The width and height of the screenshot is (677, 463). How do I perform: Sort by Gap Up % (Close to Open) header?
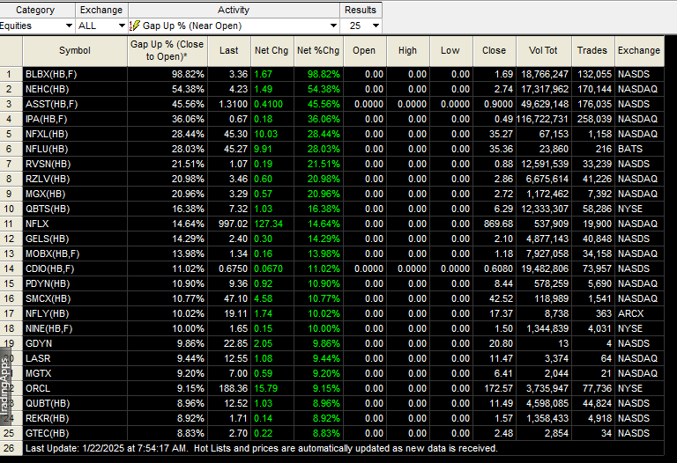(167, 50)
